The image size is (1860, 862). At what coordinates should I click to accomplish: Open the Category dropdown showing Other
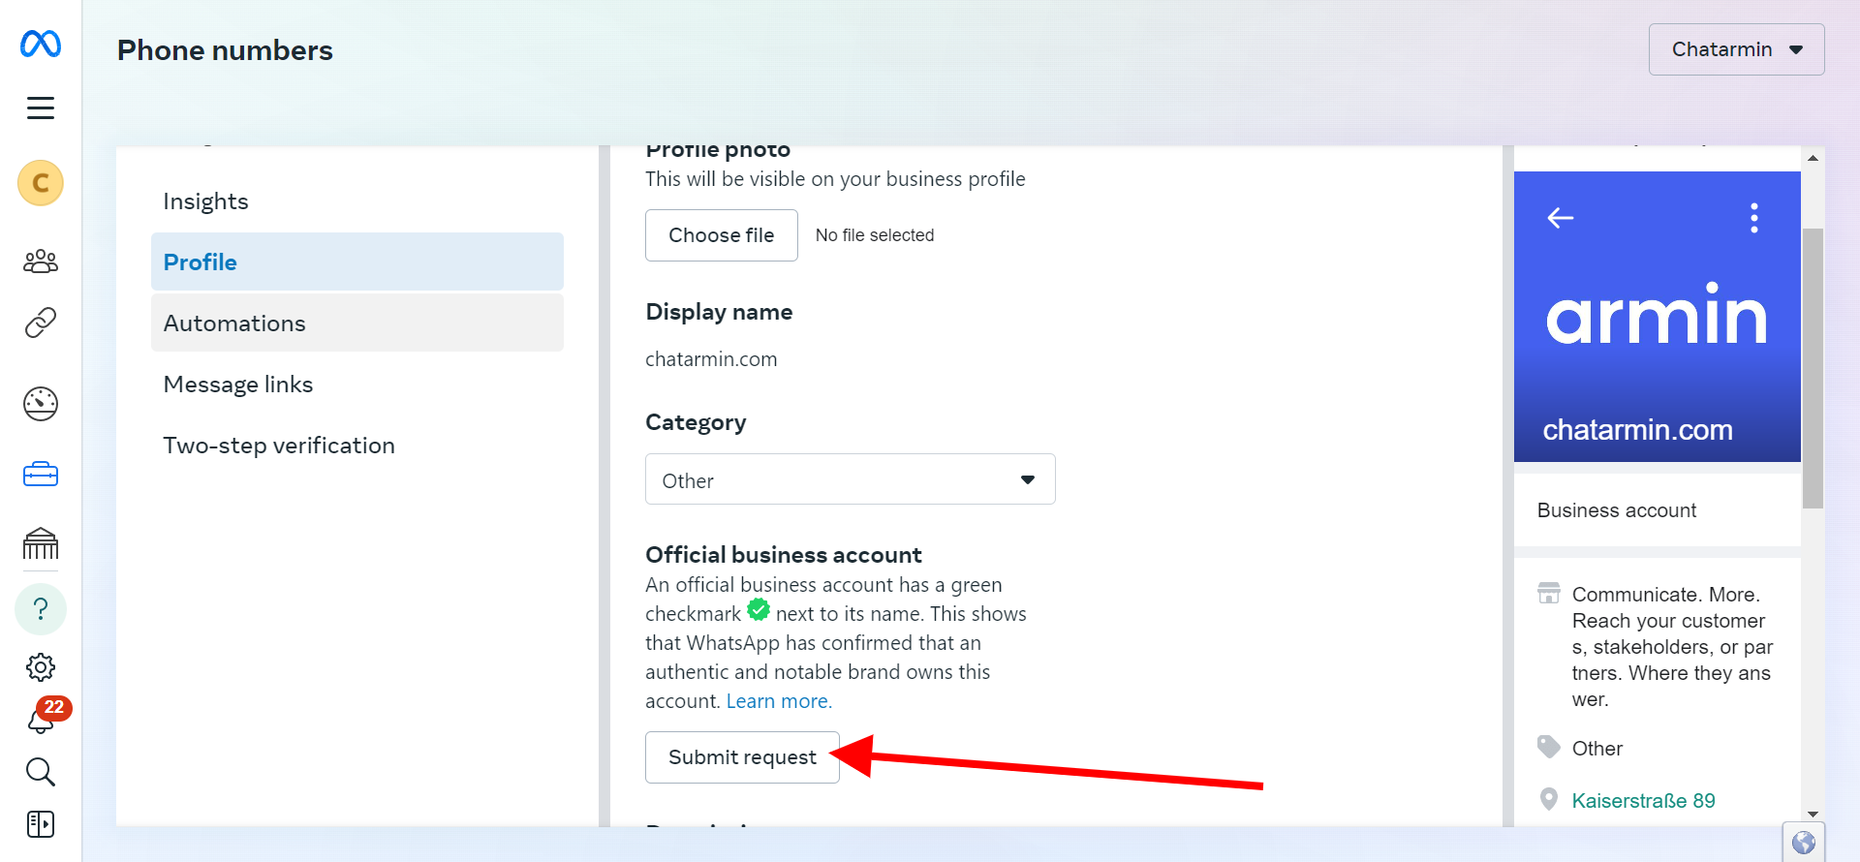(x=850, y=479)
